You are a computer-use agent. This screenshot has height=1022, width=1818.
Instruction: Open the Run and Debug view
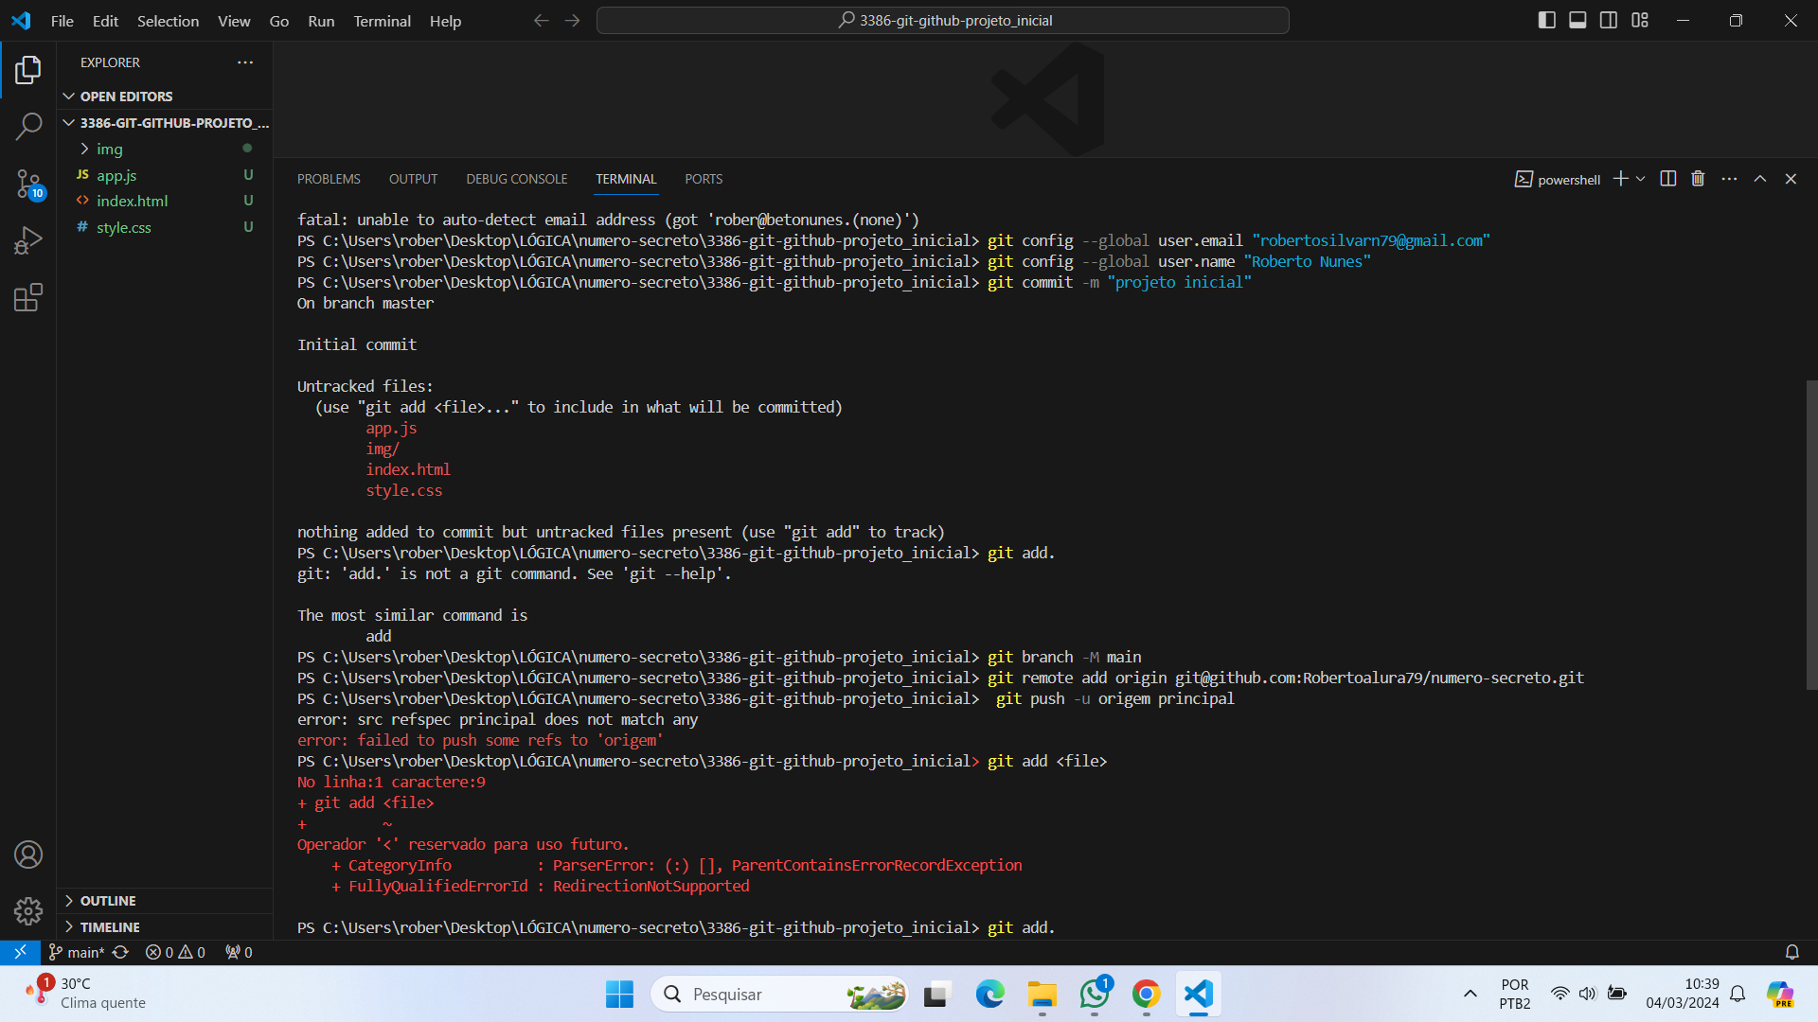(28, 240)
